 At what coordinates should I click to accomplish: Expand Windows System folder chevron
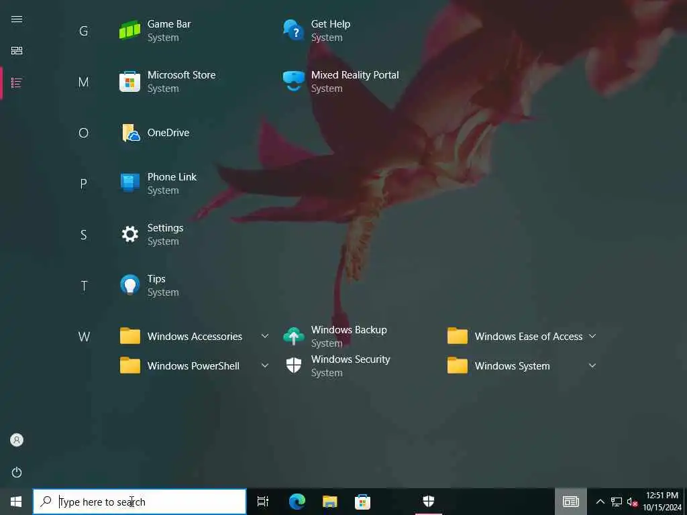pos(592,365)
